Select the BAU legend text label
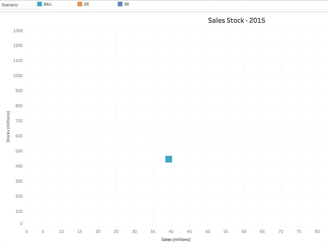Image resolution: width=328 pixels, height=244 pixels. [x=48, y=5]
